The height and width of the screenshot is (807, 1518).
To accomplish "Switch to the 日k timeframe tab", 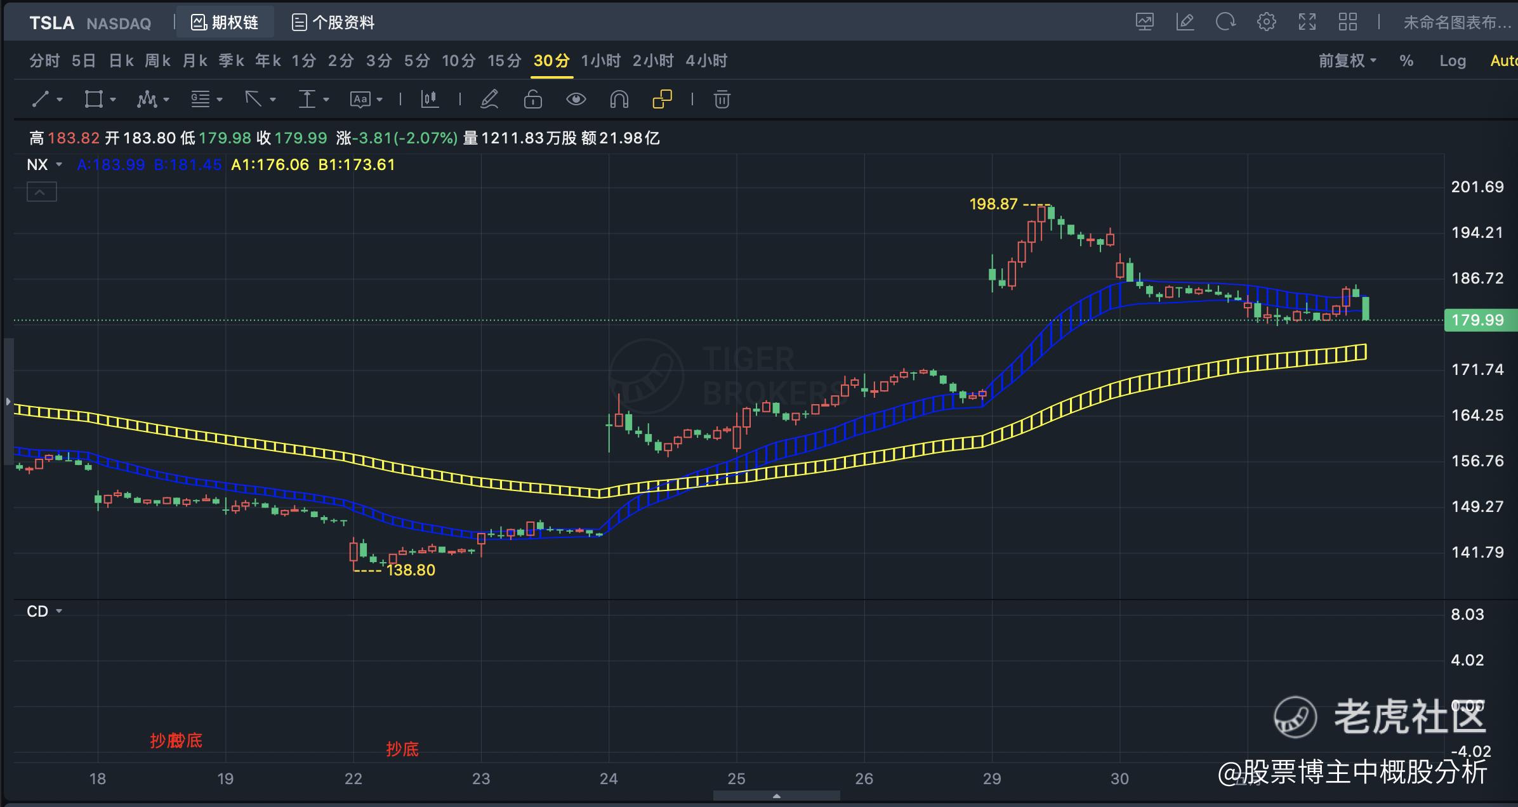I will pos(121,61).
